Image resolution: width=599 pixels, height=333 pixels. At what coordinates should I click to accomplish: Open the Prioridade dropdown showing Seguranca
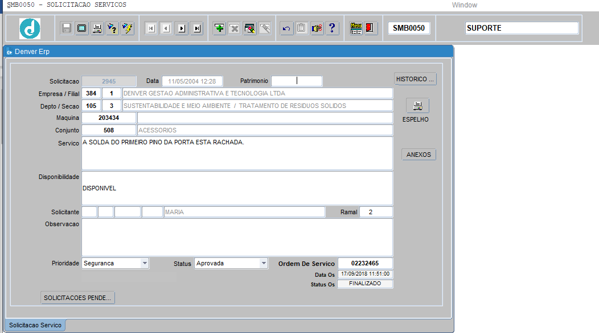pos(145,263)
